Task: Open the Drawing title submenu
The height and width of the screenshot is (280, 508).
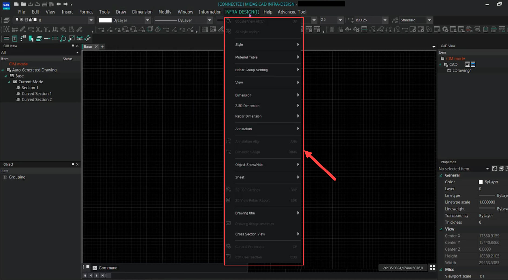Action: pos(267,213)
